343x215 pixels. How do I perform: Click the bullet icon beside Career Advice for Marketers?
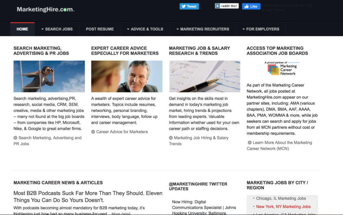[x=93, y=132]
